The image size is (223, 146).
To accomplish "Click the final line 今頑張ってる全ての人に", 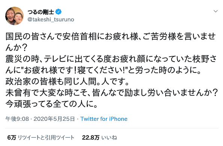I will click(x=51, y=104).
